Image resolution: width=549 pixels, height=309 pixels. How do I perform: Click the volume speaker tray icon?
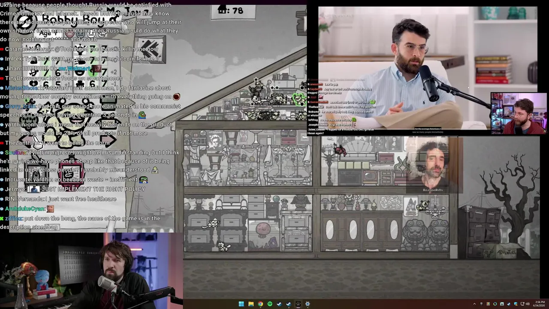click(x=528, y=304)
